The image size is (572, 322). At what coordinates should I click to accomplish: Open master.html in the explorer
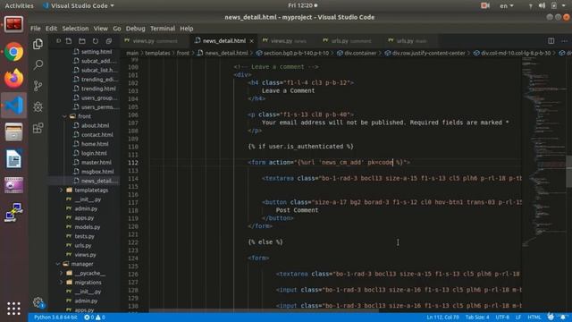coord(97,162)
